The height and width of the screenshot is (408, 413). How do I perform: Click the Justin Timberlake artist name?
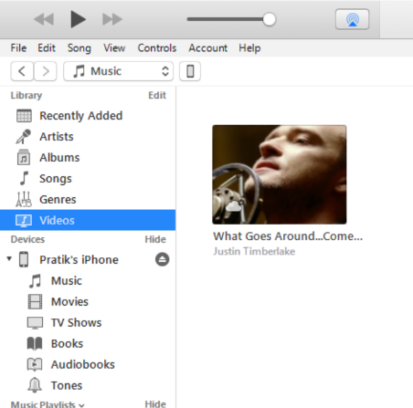(254, 251)
